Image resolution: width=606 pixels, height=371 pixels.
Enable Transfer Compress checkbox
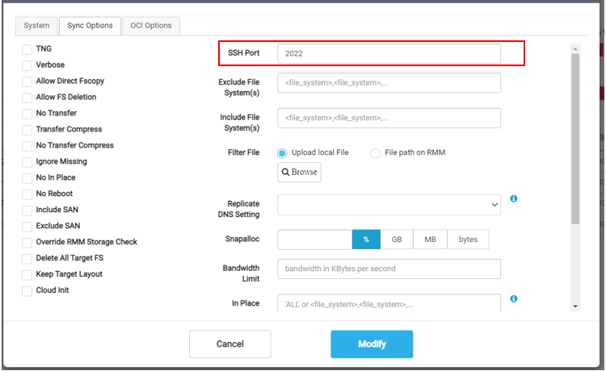tap(27, 130)
